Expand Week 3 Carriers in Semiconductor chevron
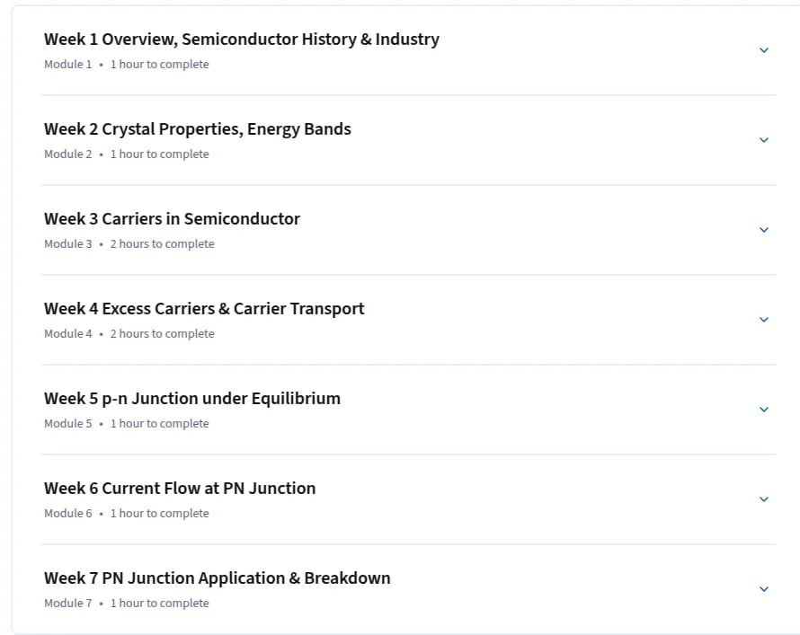Image resolution: width=800 pixels, height=635 pixels. [x=764, y=230]
